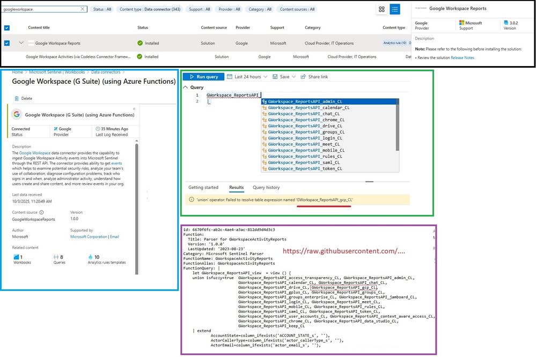Click table icon of GWorkspace_ReportsAPI_admin_CL suggestion
This screenshot has height=357, width=536.
click(264, 101)
